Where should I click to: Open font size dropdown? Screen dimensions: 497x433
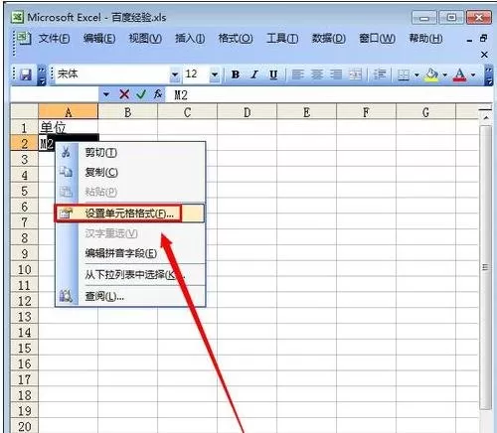[x=215, y=74]
